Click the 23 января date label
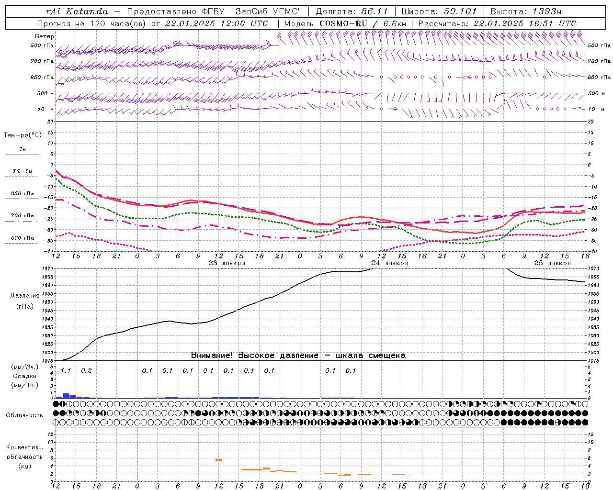Screen dimensions: 613x490 coord(227,263)
